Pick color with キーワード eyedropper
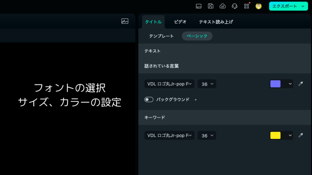The width and height of the screenshot is (312, 175). 301,135
